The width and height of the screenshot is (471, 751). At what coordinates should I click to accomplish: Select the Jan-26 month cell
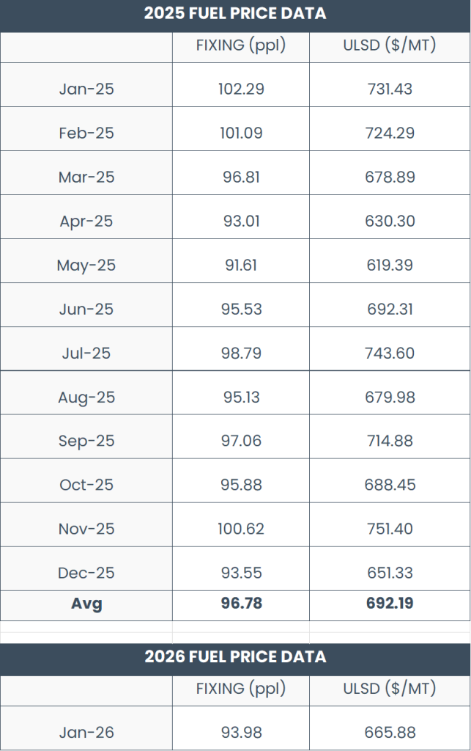(86, 733)
